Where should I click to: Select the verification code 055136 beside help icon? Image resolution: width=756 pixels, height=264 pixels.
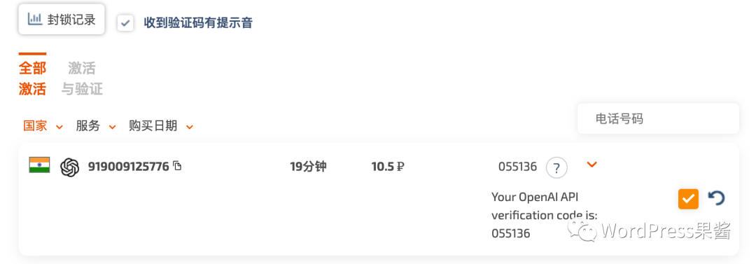(517, 167)
